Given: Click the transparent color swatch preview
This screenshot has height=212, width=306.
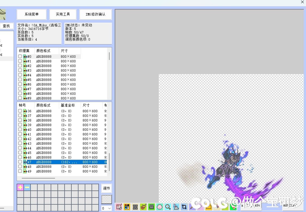Looking at the screenshot, I should click(107, 199).
